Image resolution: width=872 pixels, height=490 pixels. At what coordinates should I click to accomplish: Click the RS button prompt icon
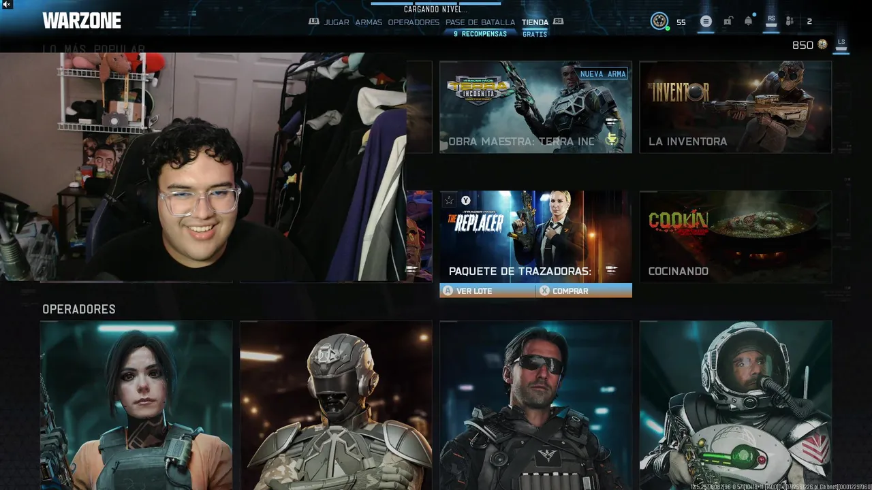(x=771, y=20)
